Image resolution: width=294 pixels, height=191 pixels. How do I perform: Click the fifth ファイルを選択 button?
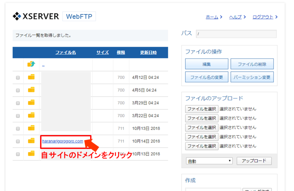click(x=202, y=146)
